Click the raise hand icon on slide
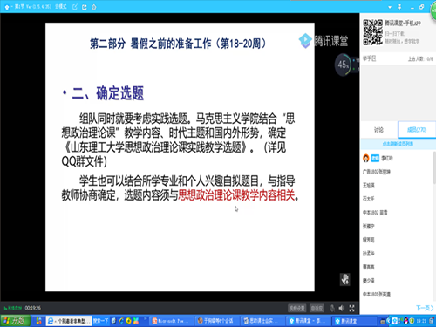The width and height of the screenshot is (436, 327). 345,279
